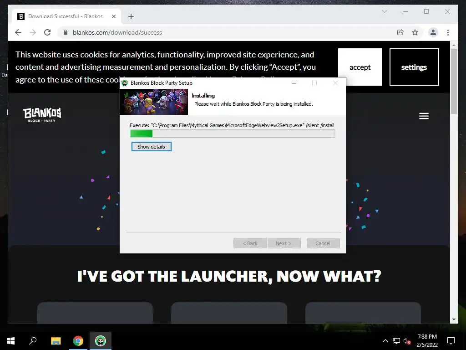The image size is (466, 350).
Task: Click the muted volume tray icon
Action: click(407, 341)
